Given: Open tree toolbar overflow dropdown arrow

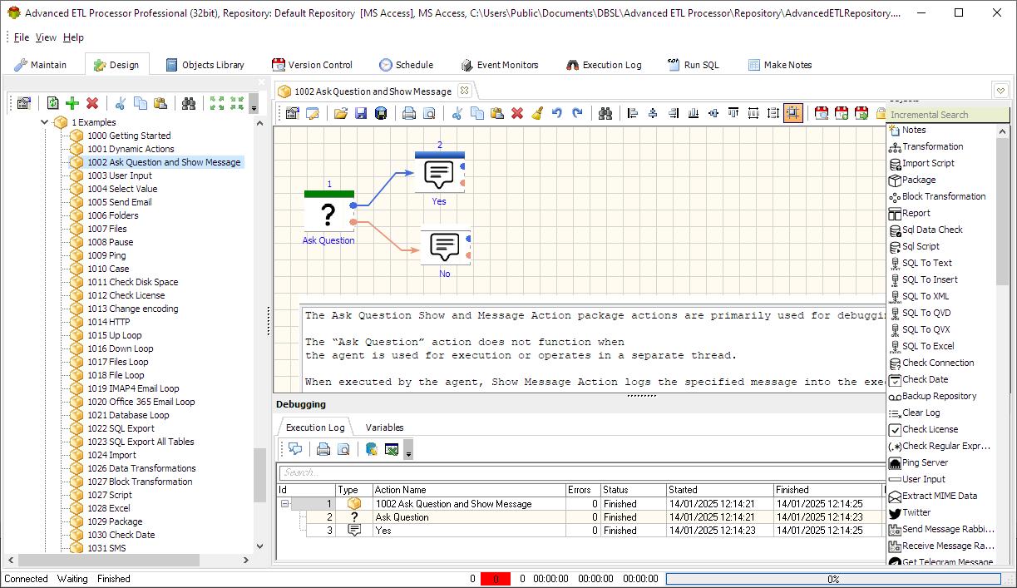Looking at the screenshot, I should [x=254, y=104].
